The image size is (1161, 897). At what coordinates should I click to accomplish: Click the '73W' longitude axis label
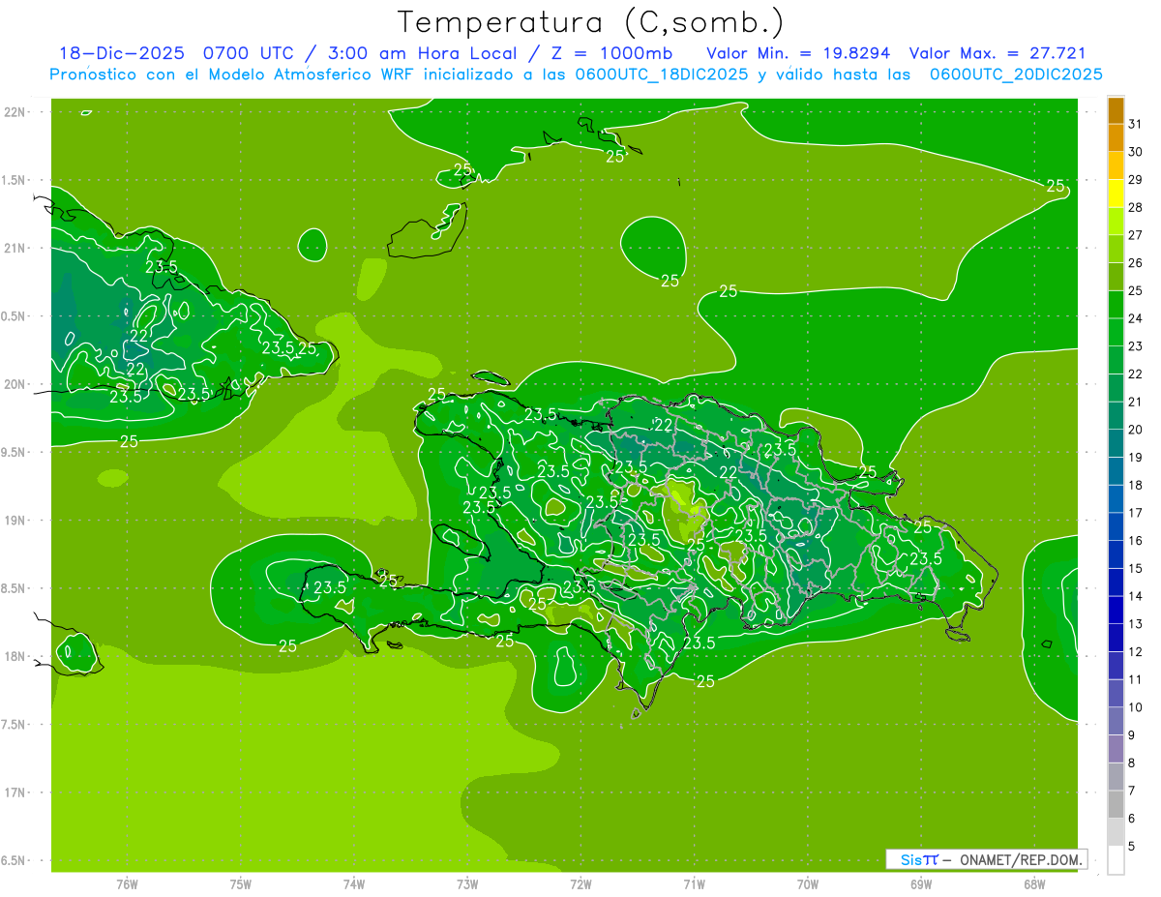[467, 884]
